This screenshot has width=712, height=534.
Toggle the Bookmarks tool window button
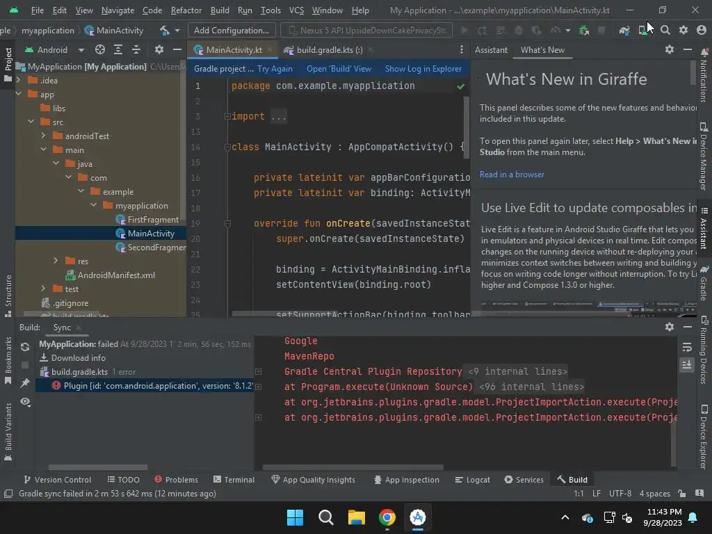pyautogui.click(x=8, y=361)
